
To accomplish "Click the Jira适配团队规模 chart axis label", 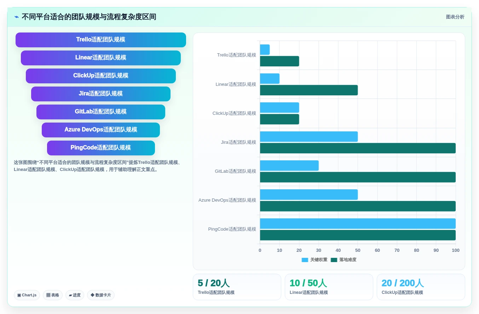I will (x=238, y=142).
